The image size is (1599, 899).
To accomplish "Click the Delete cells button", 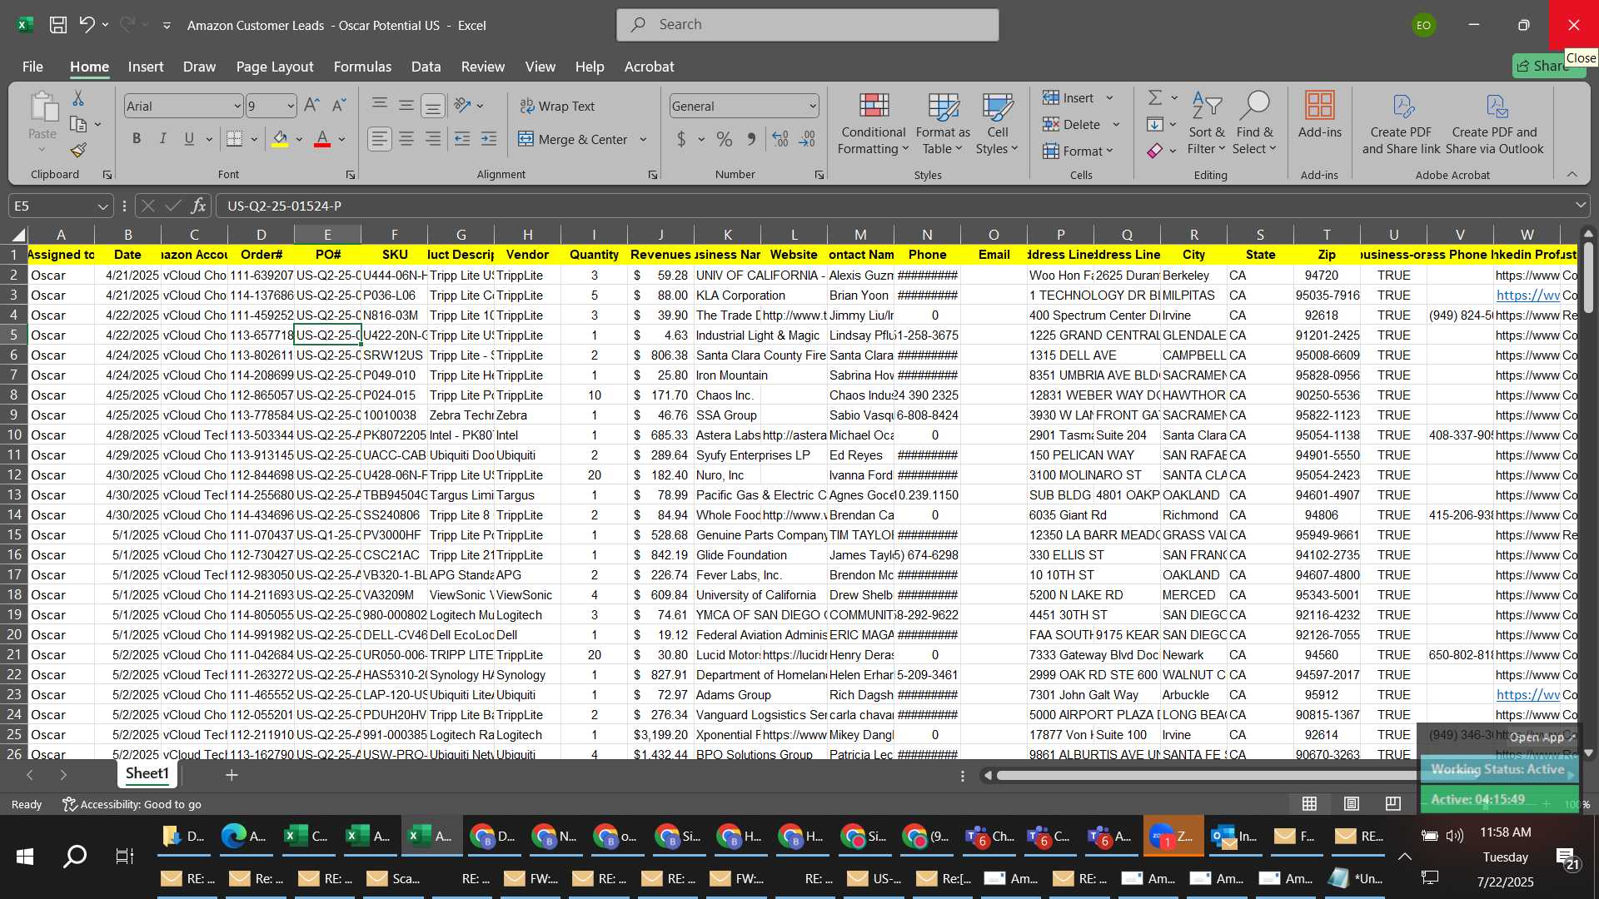I will tap(1073, 125).
